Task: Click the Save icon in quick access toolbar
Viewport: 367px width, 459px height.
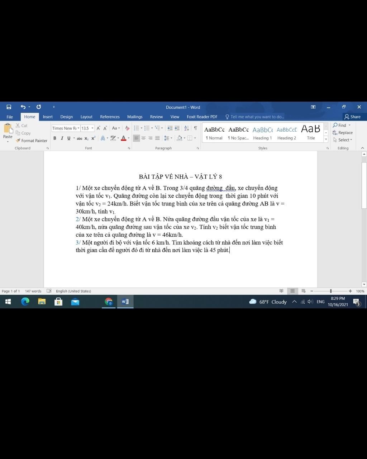Action: click(9, 107)
